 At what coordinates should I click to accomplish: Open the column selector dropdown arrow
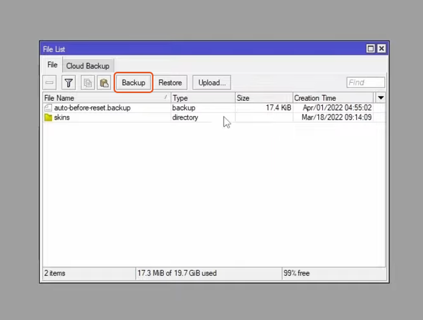381,97
